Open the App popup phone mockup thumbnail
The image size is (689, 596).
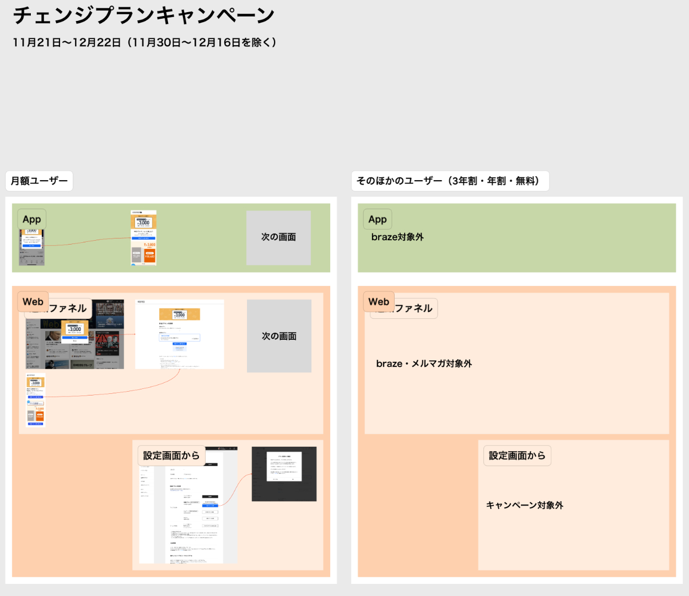(31, 248)
